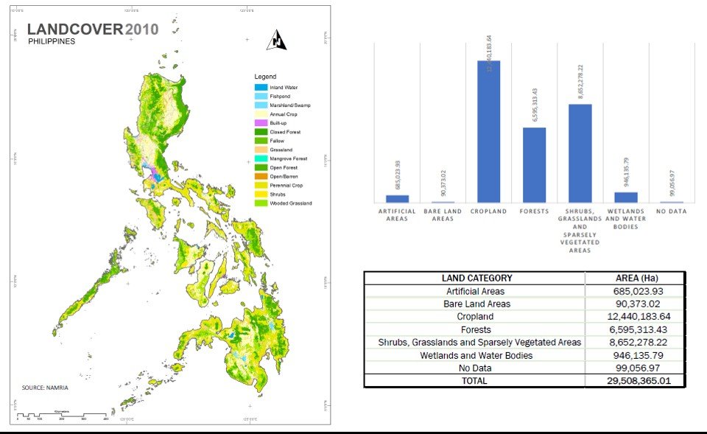The image size is (707, 434).
Task: Click the LAND CATEGORY table header
Action: (x=475, y=279)
